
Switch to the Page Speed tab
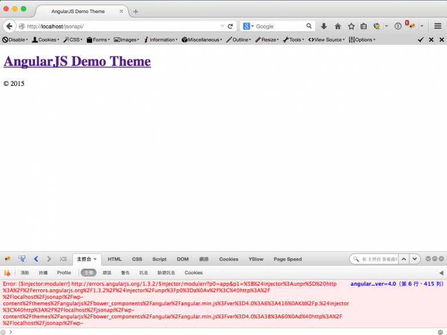point(288,259)
